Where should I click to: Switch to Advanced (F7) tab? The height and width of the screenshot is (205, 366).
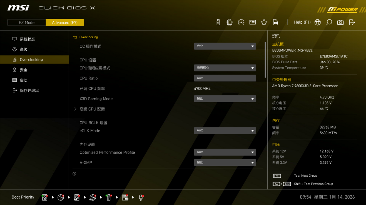[65, 23]
